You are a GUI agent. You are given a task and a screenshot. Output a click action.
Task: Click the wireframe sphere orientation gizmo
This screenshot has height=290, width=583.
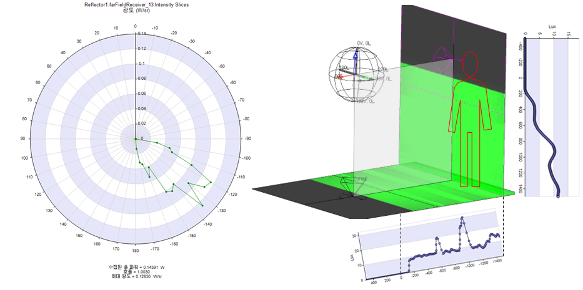[x=355, y=72]
